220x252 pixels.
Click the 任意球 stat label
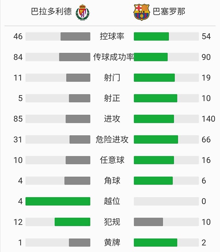click(x=112, y=160)
